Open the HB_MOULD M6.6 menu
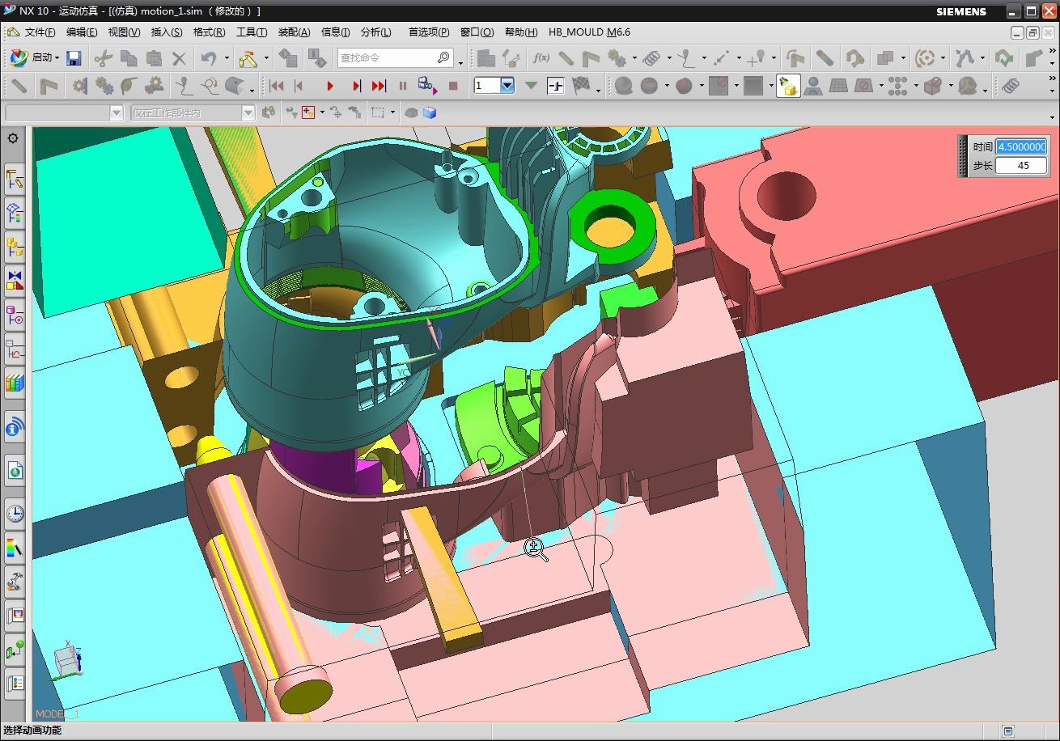The width and height of the screenshot is (1060, 741). tap(589, 32)
